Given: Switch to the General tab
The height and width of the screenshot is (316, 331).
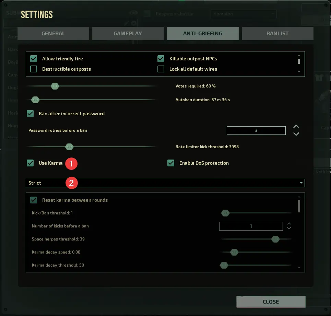Looking at the screenshot, I should click(53, 33).
